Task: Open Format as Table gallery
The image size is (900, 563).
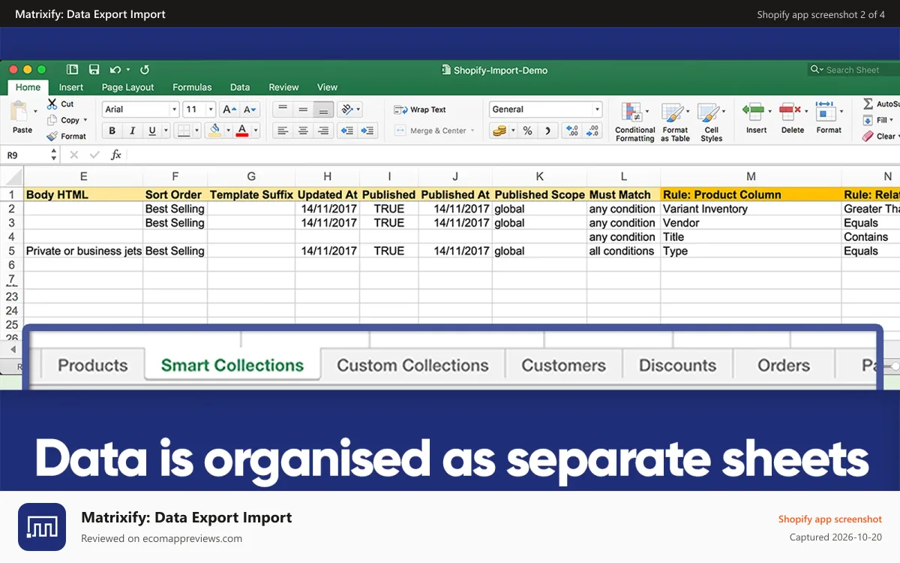Action: (675, 122)
